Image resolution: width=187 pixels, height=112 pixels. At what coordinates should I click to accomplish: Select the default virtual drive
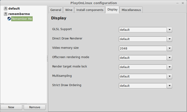14,9
